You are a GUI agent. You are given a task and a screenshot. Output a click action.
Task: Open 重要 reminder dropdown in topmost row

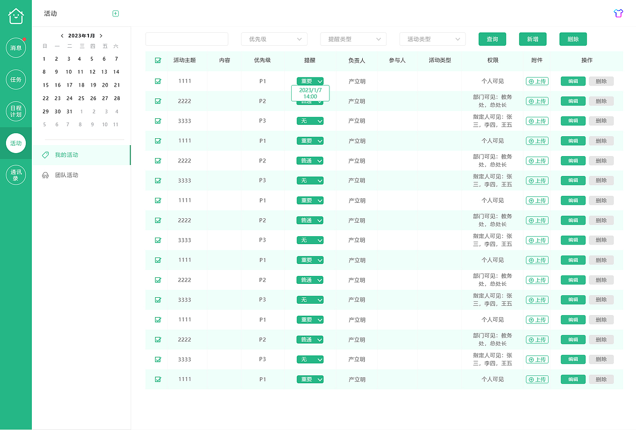coord(310,81)
